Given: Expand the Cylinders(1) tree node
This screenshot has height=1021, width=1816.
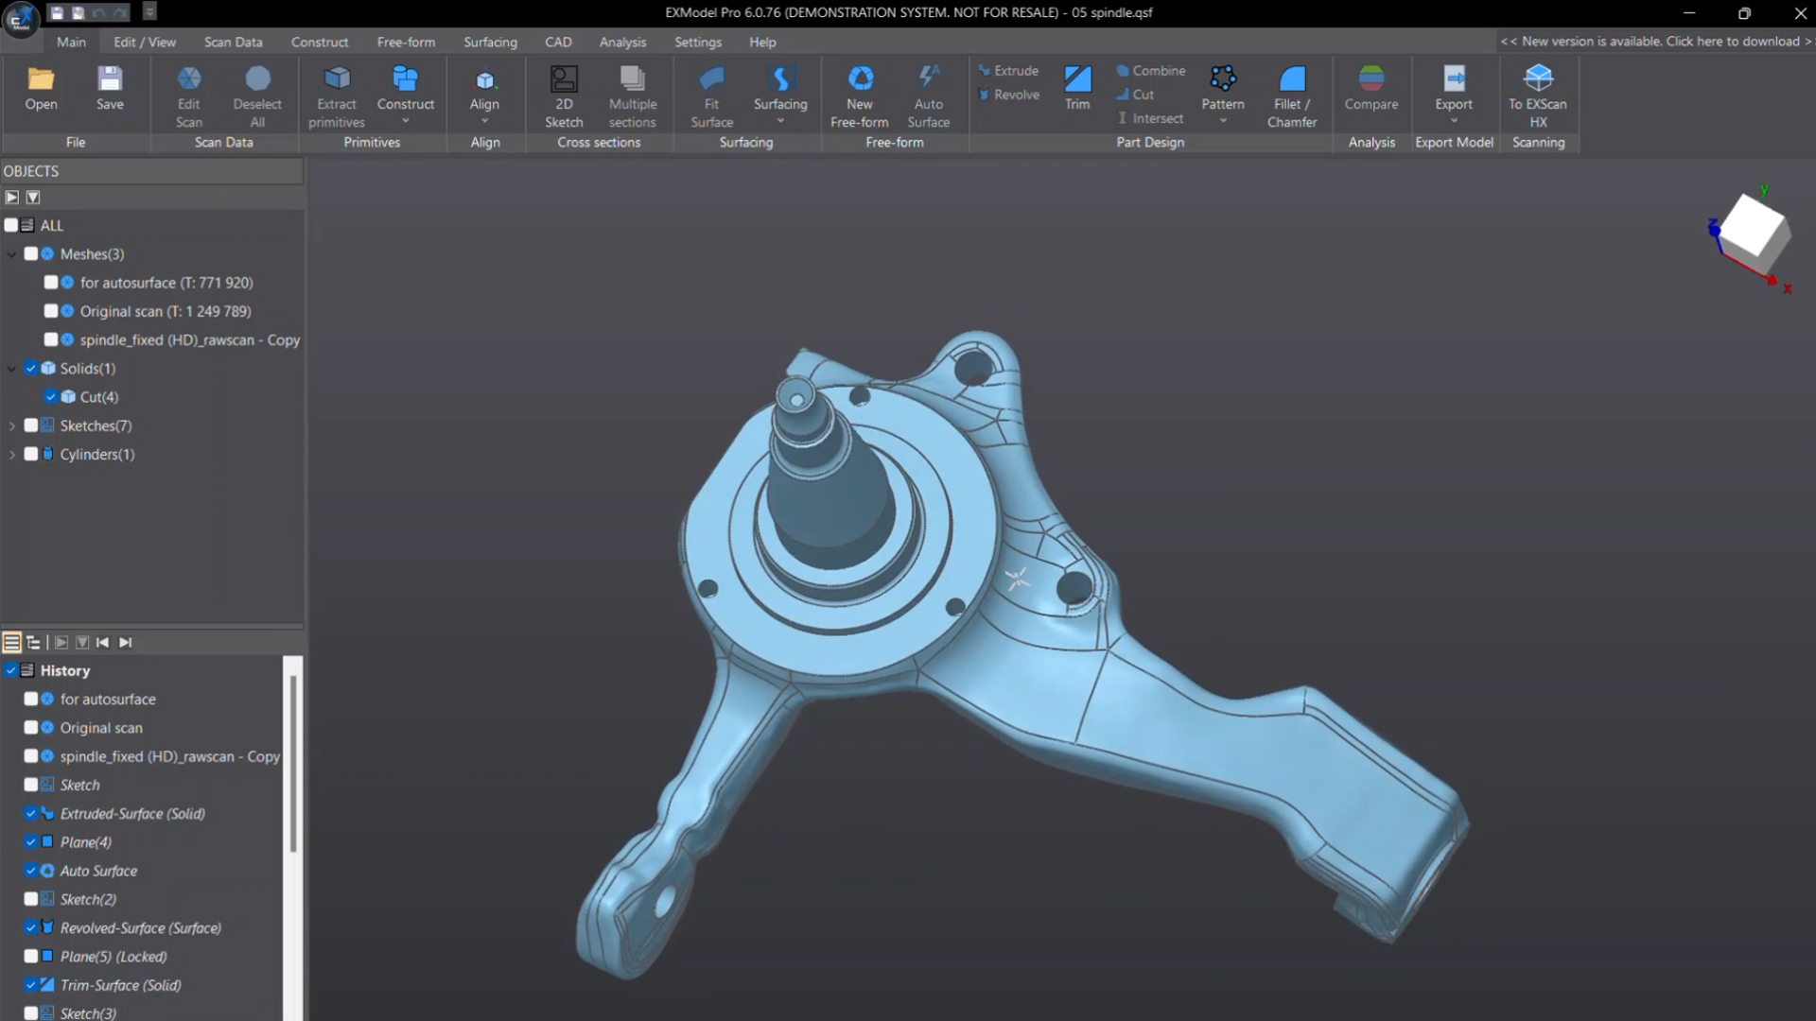Looking at the screenshot, I should click(12, 455).
